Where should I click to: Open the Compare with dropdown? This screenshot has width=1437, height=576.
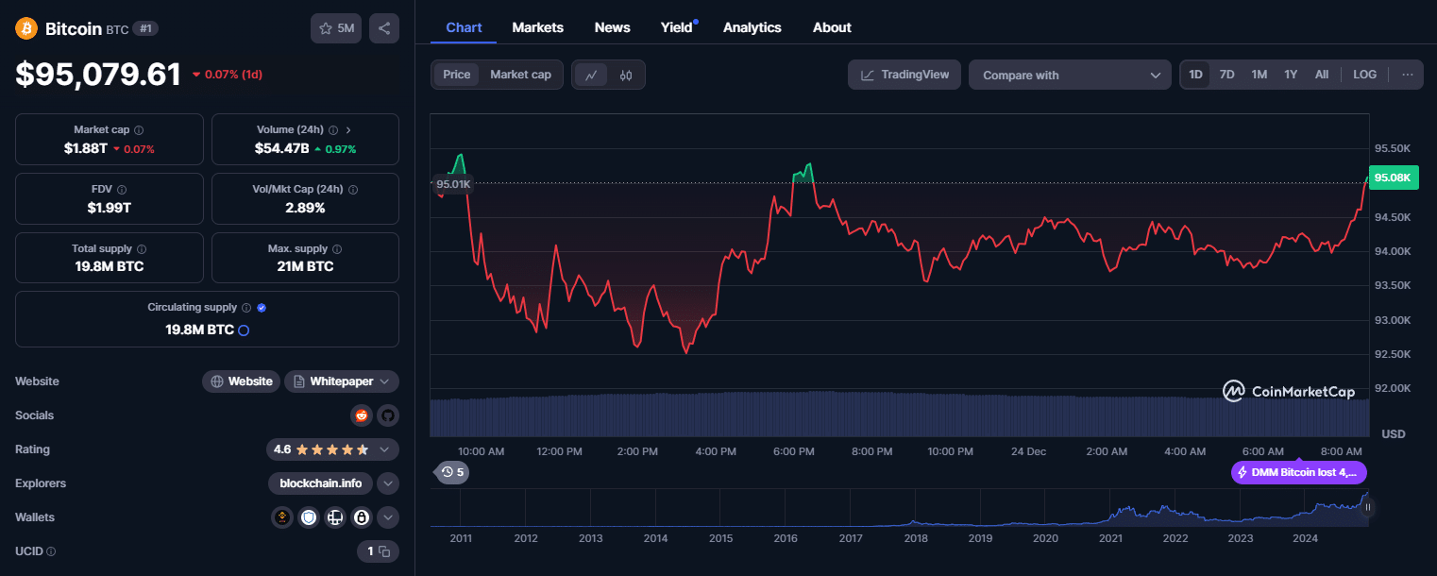click(x=1070, y=75)
